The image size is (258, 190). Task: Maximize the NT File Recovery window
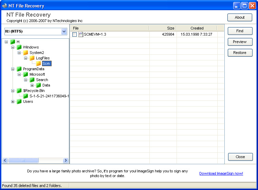(x=244, y=6)
